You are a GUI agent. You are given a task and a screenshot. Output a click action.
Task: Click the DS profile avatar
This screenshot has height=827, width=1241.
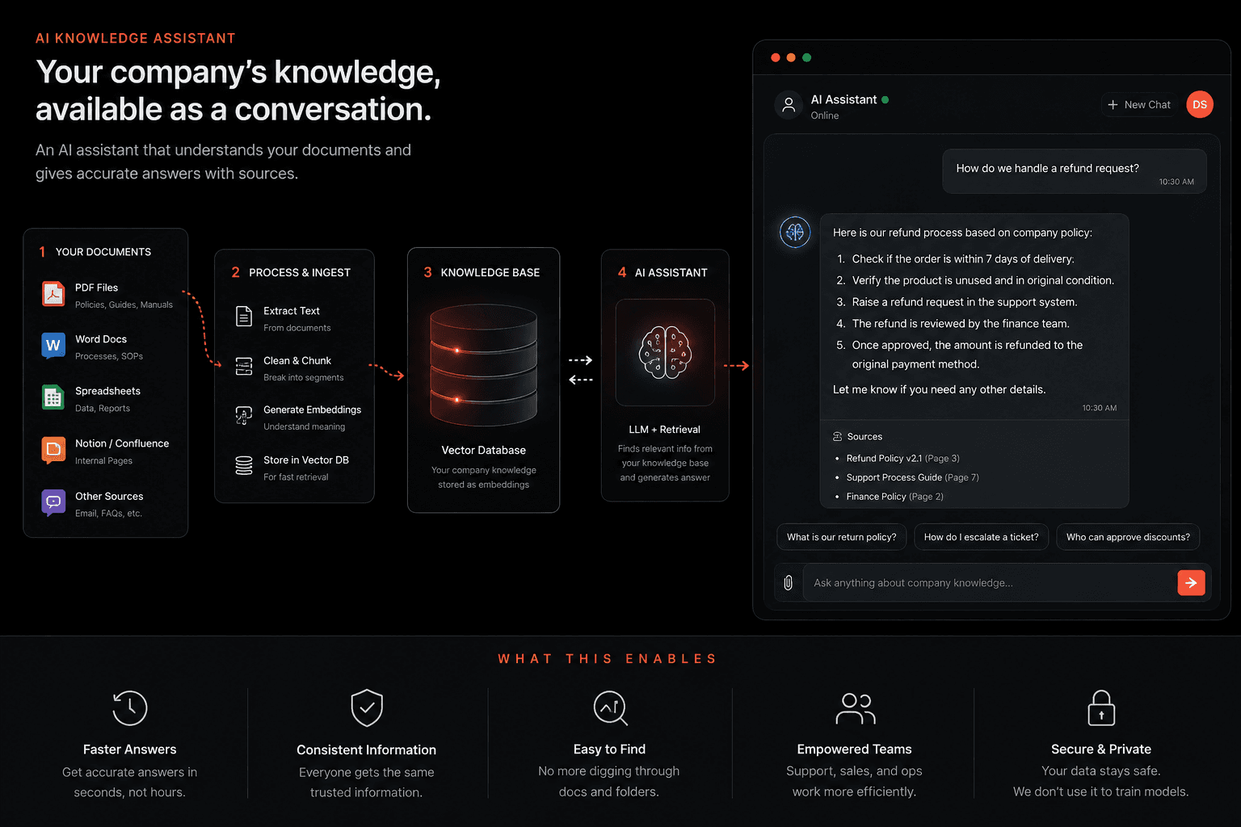coord(1200,105)
